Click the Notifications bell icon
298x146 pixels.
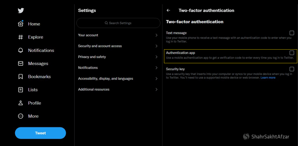click(x=21, y=50)
